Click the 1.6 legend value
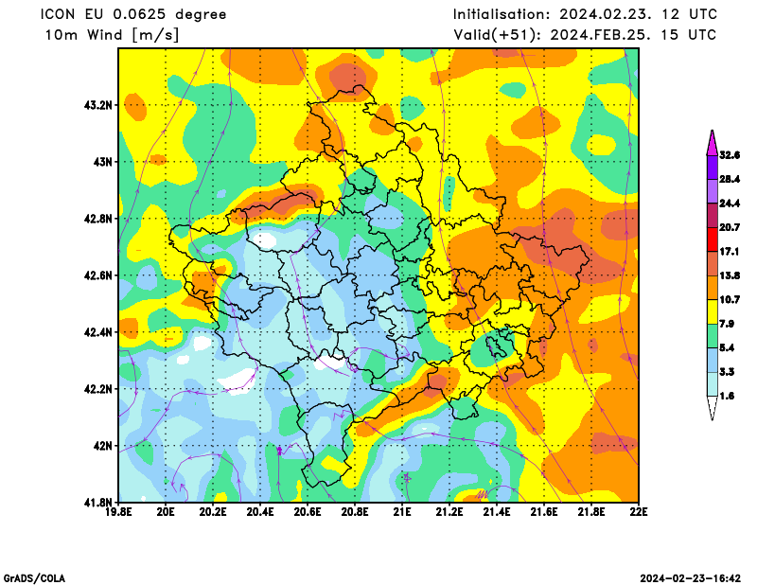Screen dimensions: 757x585 click(x=727, y=396)
